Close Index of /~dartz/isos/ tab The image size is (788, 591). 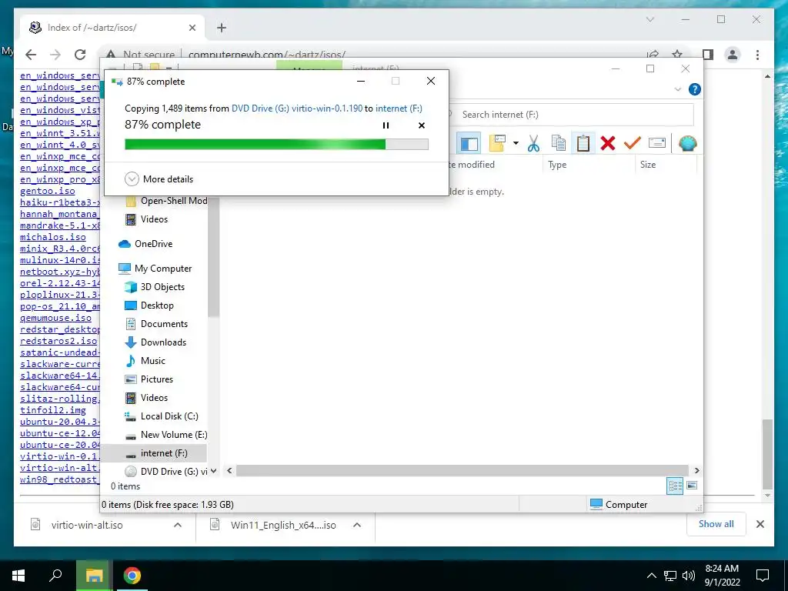pos(192,28)
